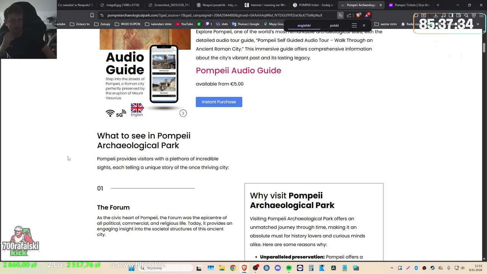Open the 'WUJO KUPON' bookmarks folder

point(127,24)
